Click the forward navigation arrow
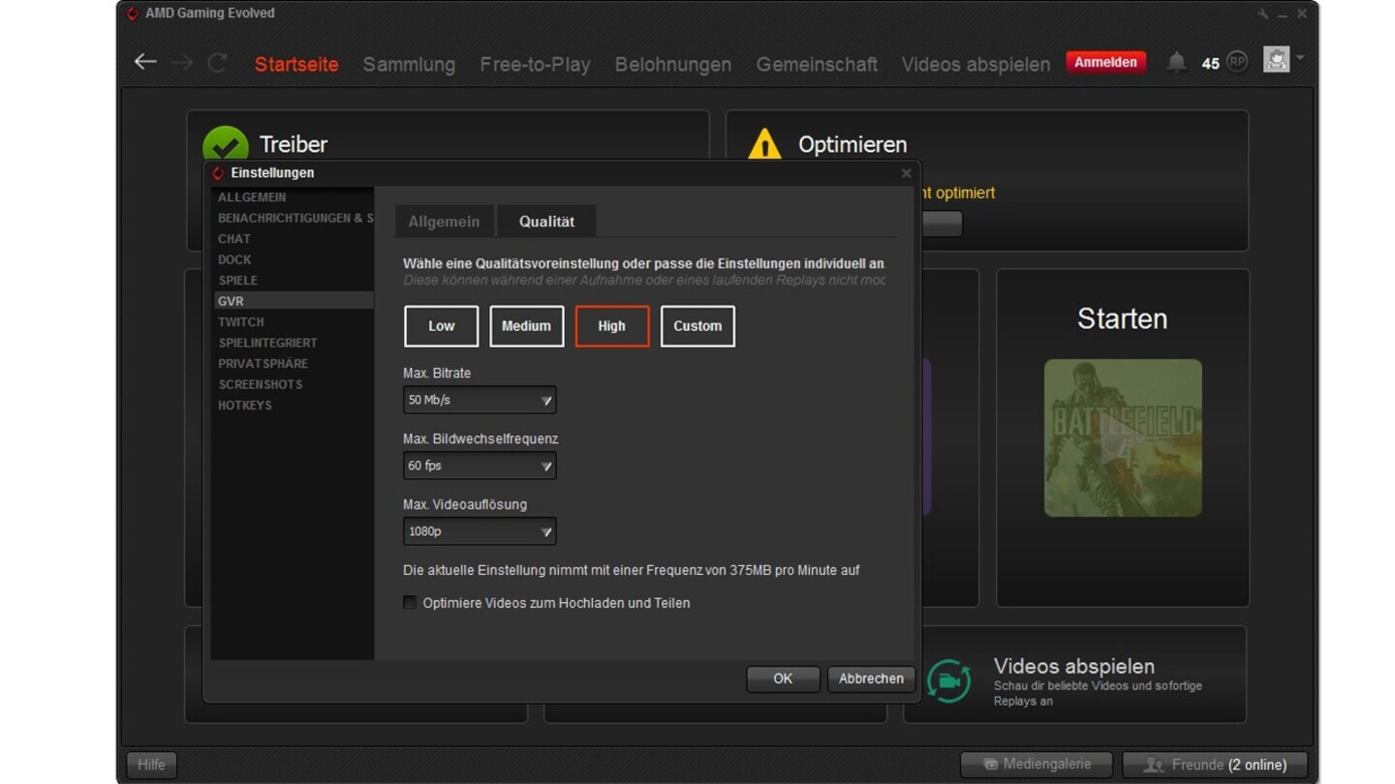Image resolution: width=1395 pixels, height=784 pixels. click(x=182, y=62)
